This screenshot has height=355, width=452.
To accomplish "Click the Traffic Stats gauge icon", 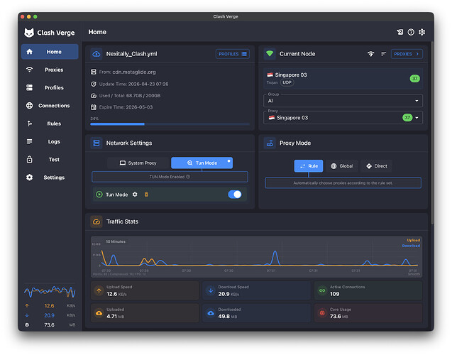I will [97, 222].
